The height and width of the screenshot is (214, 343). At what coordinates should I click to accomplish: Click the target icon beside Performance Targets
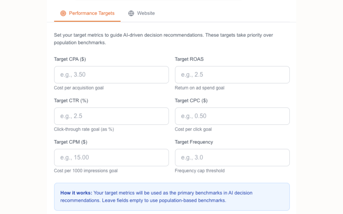tap(63, 13)
